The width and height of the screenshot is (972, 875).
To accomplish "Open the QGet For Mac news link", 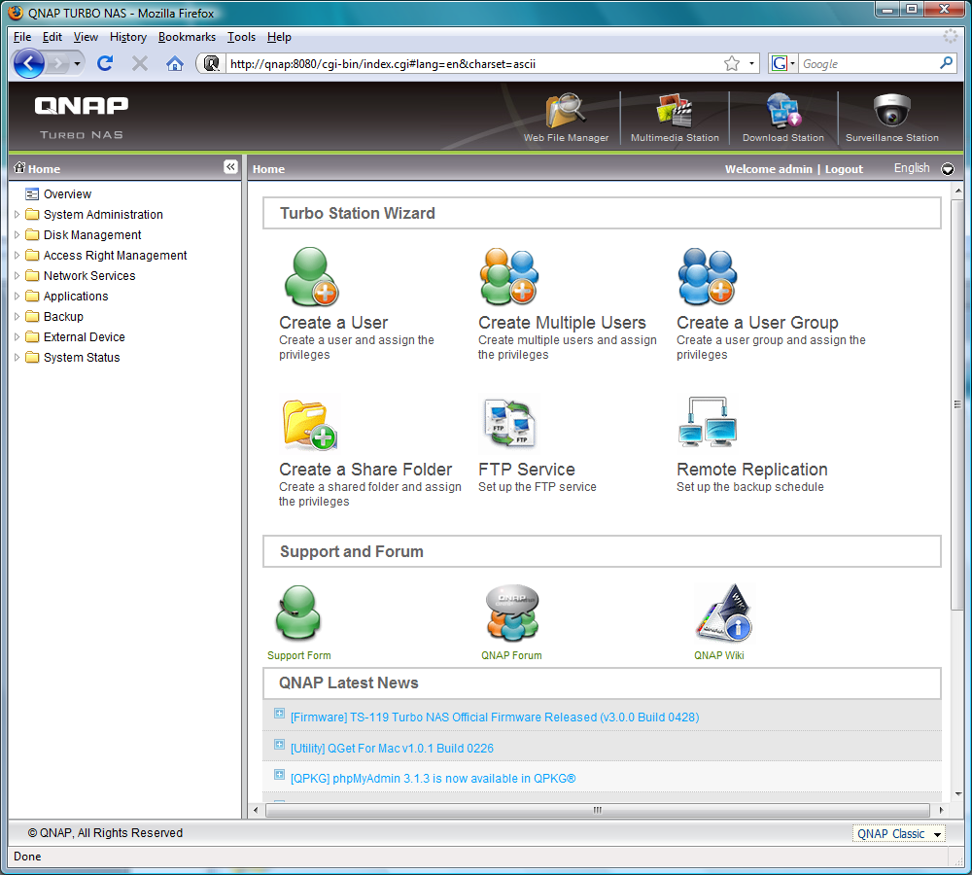I will pos(392,748).
